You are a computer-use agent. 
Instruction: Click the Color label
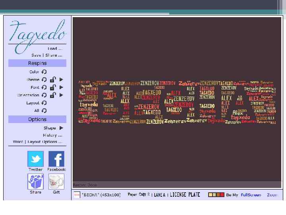click(x=34, y=72)
